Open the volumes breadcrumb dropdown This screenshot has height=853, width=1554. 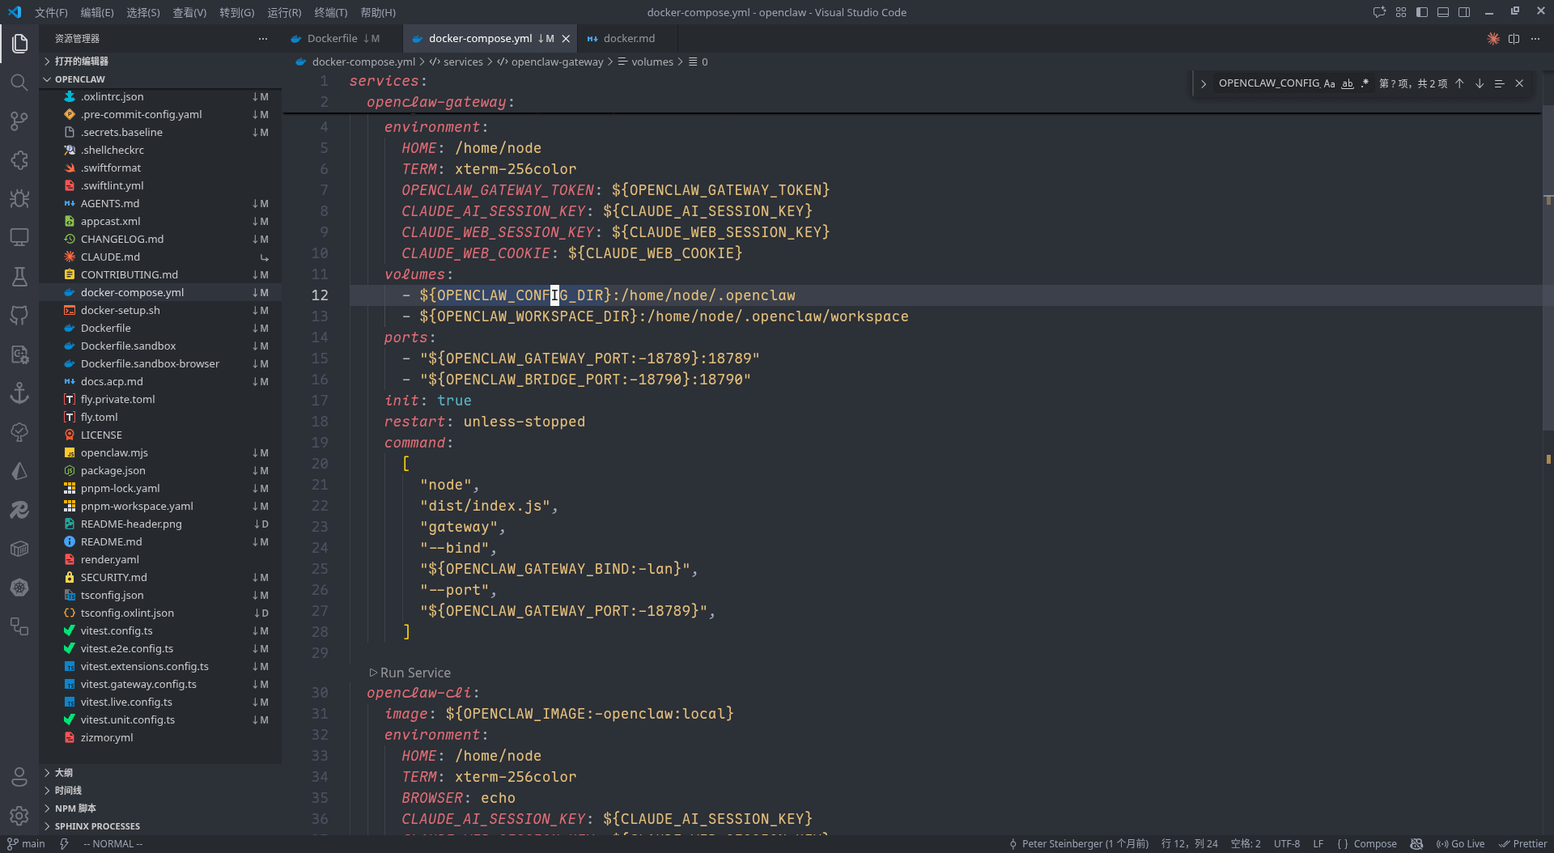[645, 62]
